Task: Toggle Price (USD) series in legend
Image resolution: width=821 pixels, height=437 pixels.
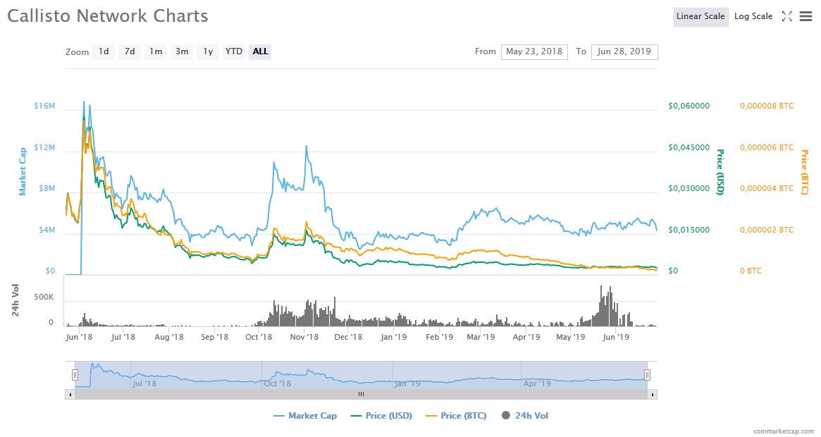Action: [x=381, y=416]
